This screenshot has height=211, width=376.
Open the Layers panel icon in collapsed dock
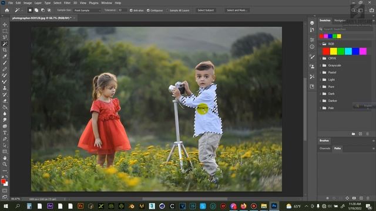312,23
